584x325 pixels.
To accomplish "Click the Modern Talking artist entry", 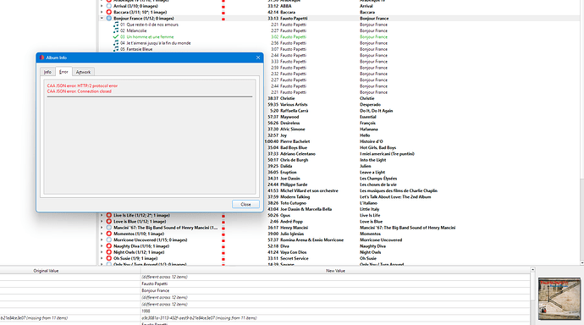I will point(295,197).
